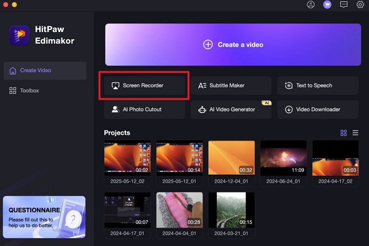
Task: Open project thumbnail 2025-05-12_01
Action: [x=179, y=158]
